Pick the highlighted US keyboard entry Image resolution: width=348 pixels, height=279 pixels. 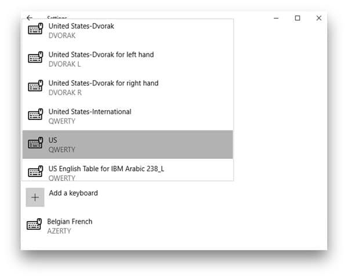(128, 144)
